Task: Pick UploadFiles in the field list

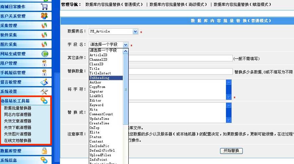Action: 106,155
